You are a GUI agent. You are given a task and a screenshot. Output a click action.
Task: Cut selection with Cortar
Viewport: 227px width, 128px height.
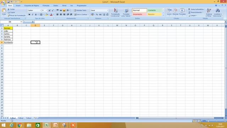point(11,9)
